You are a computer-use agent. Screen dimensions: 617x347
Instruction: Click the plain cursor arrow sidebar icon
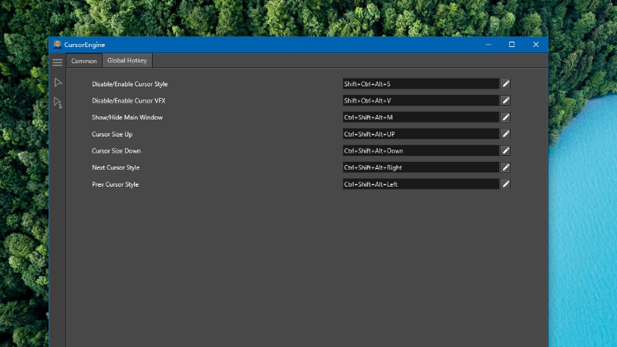click(x=58, y=83)
